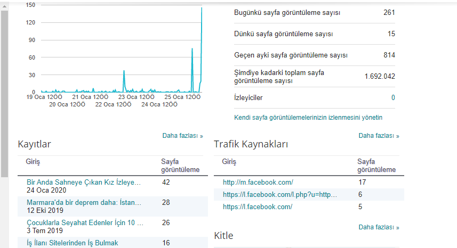Select view count 42 in Kayıtlar
This screenshot has height=248, width=457.
point(166,183)
